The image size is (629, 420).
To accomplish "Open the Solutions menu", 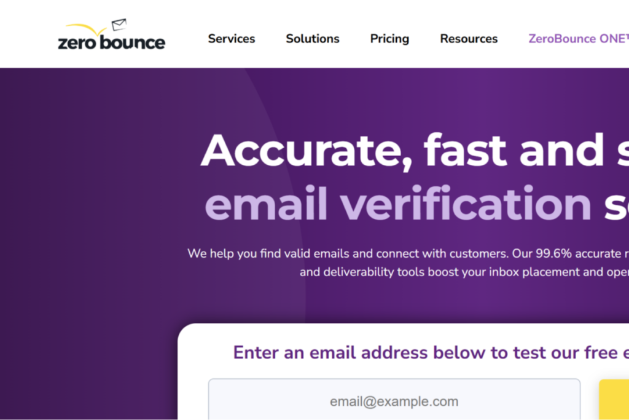I will click(x=312, y=39).
